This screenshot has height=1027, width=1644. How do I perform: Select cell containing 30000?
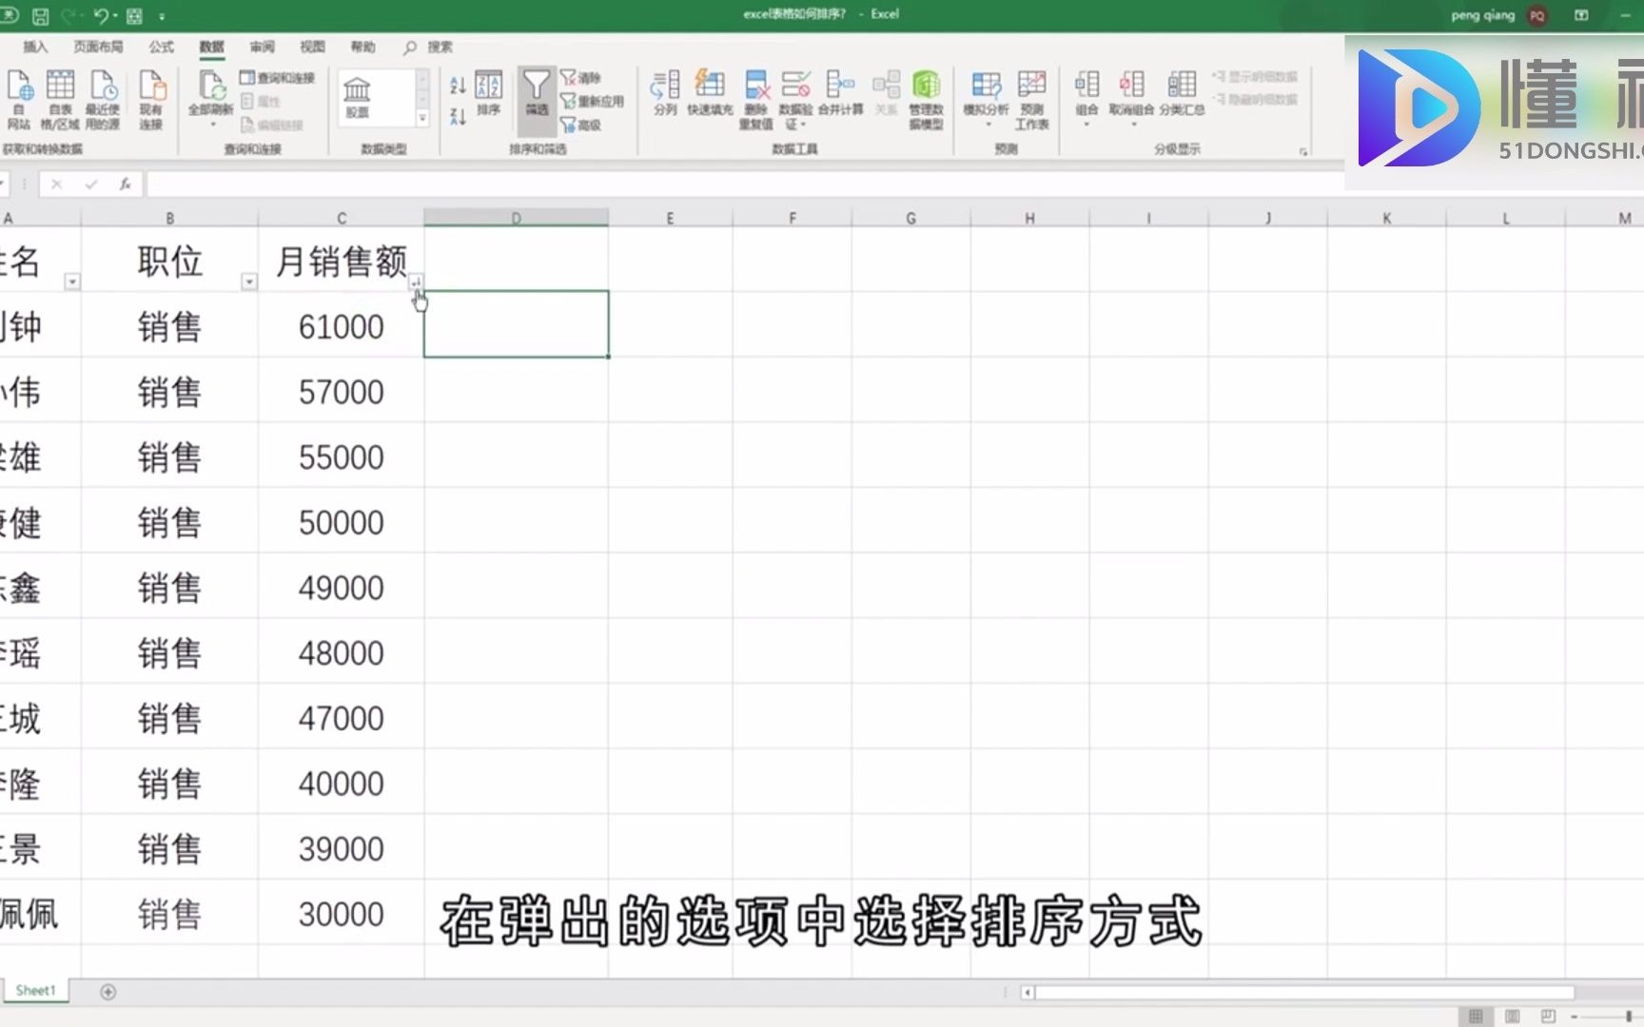pos(341,913)
